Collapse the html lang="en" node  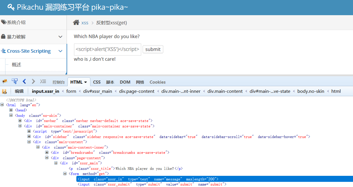[x=2, y=105]
